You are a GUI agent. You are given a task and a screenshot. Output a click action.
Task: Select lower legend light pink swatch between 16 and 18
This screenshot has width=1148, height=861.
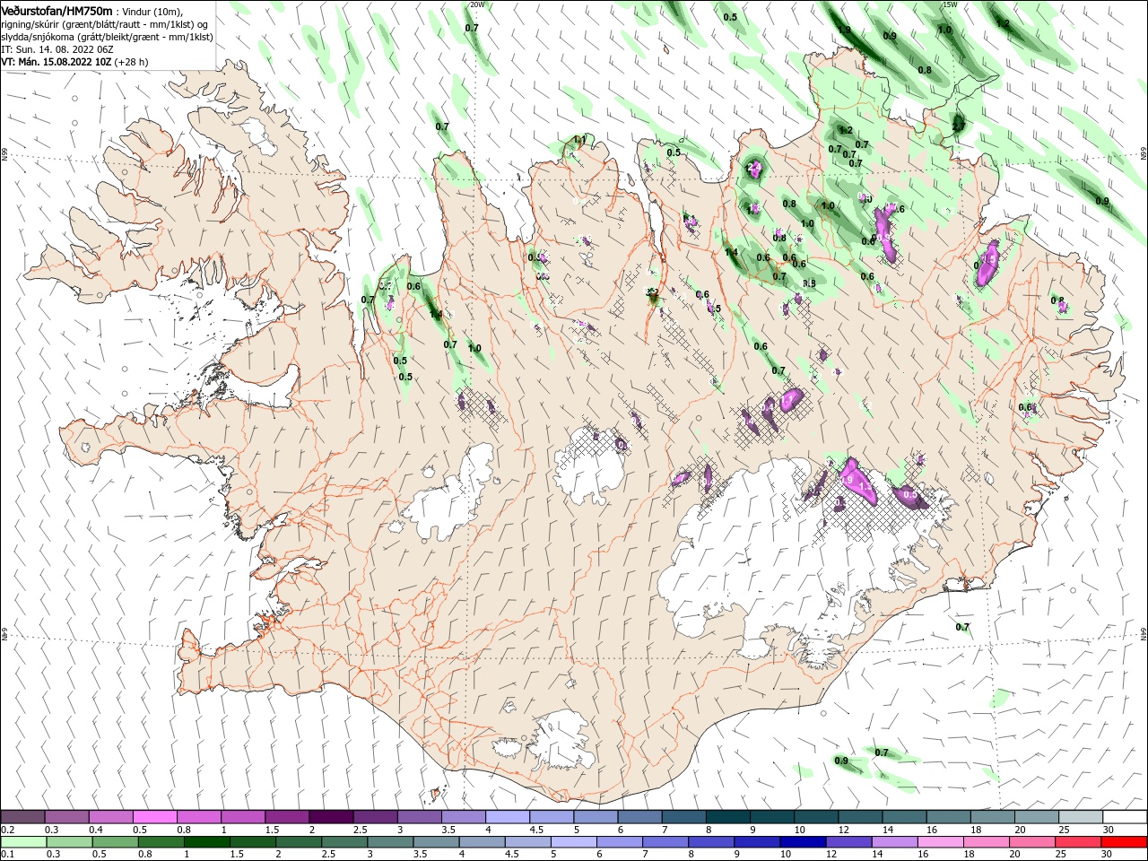click(941, 842)
